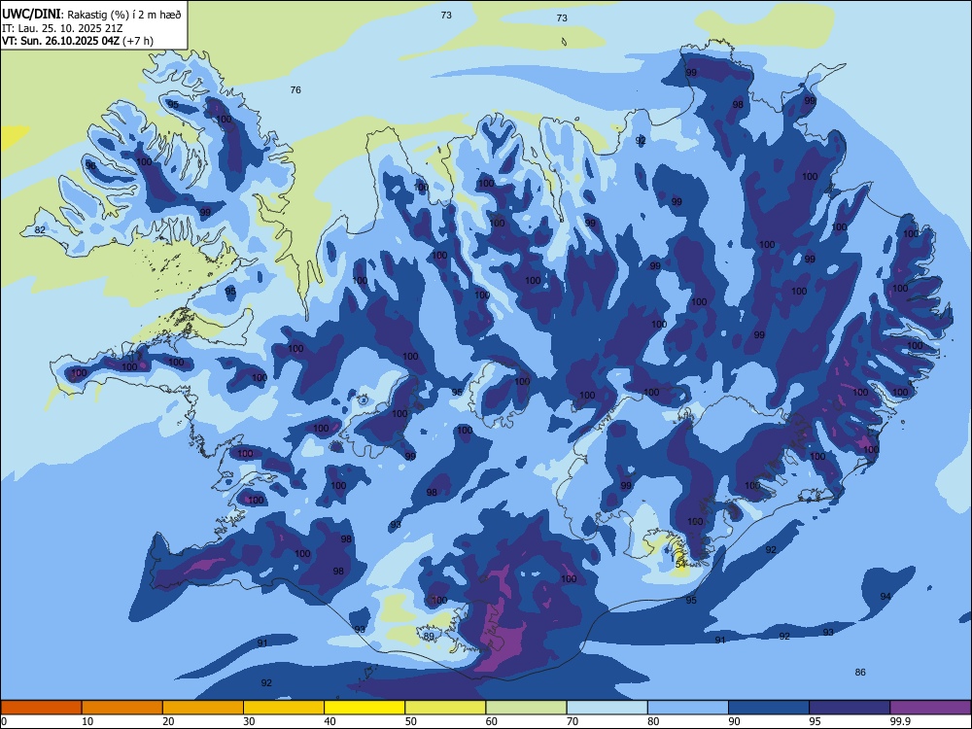The width and height of the screenshot is (972, 729).
Task: Click the humidity value "86" in the southeast sea
Action: click(x=860, y=672)
